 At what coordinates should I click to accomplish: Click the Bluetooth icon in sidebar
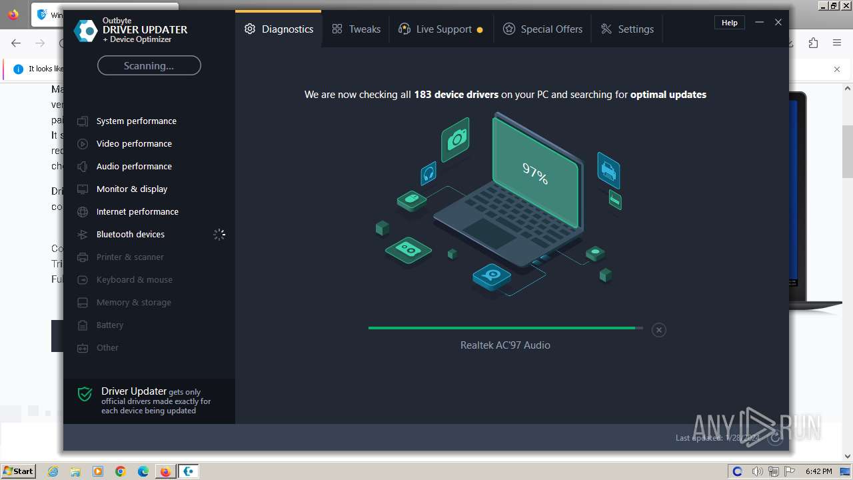(x=83, y=235)
